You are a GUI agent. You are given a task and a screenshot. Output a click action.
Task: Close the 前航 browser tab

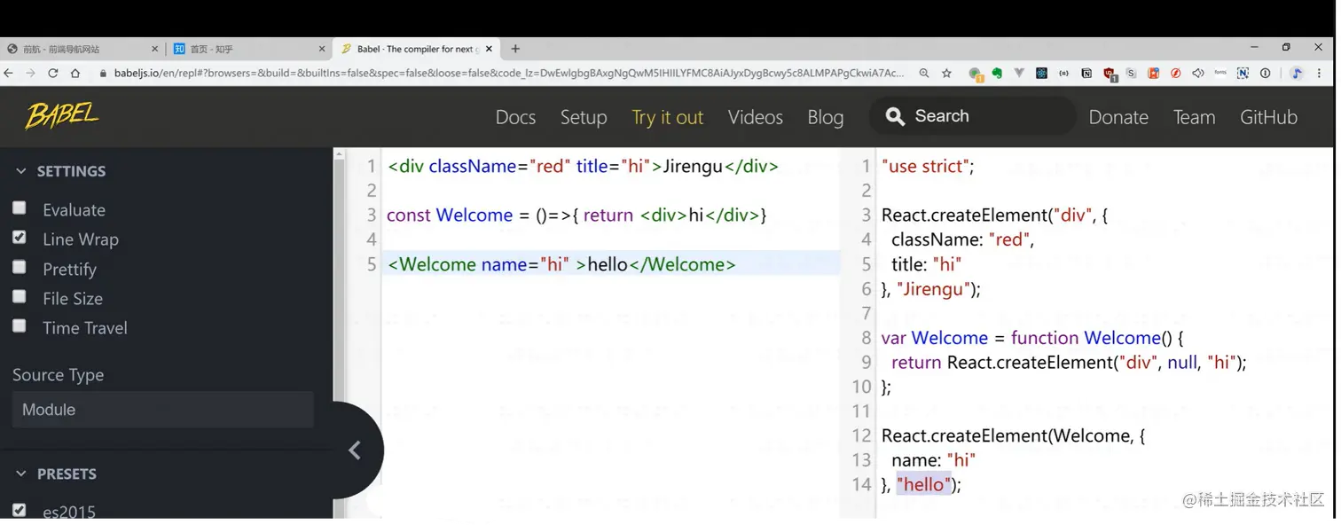point(154,50)
